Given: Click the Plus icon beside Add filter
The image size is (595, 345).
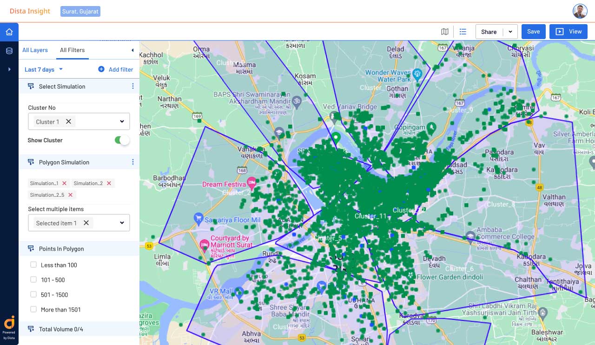Looking at the screenshot, I should (101, 69).
